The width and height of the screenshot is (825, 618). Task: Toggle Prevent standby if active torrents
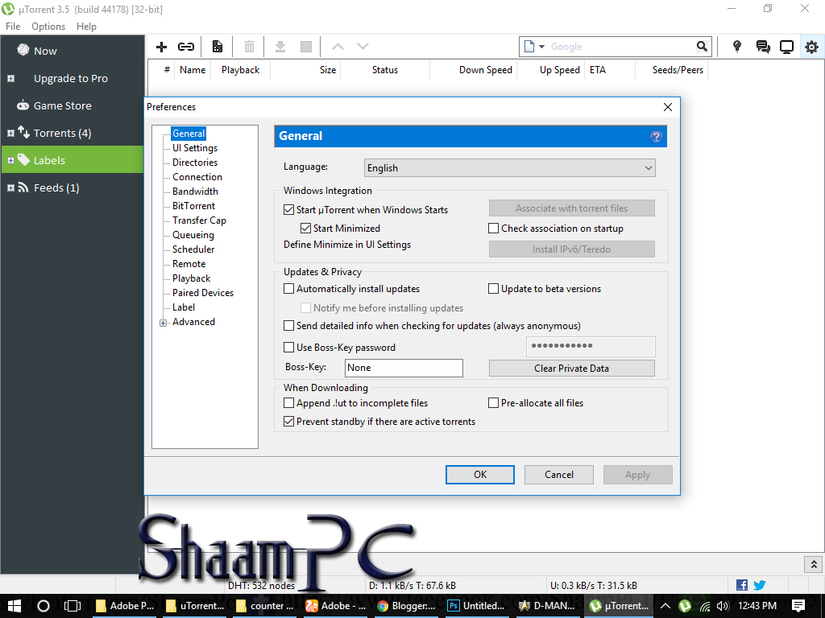(x=288, y=422)
